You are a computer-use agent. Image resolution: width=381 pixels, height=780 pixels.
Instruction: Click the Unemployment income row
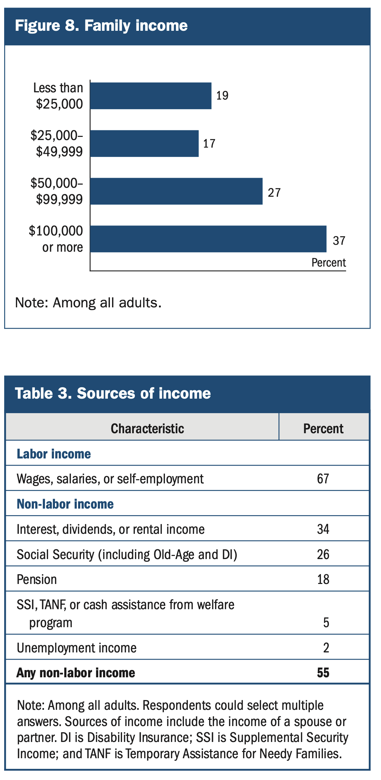tap(77, 648)
